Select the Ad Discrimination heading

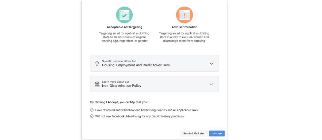(x=184, y=27)
